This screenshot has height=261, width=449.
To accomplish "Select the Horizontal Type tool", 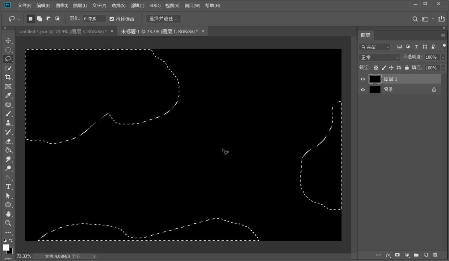I will [8, 187].
